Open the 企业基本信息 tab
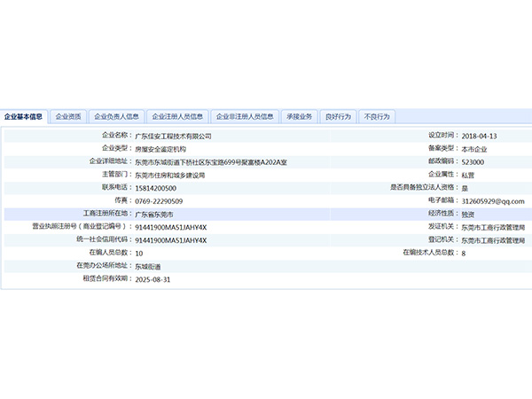 [24, 116]
